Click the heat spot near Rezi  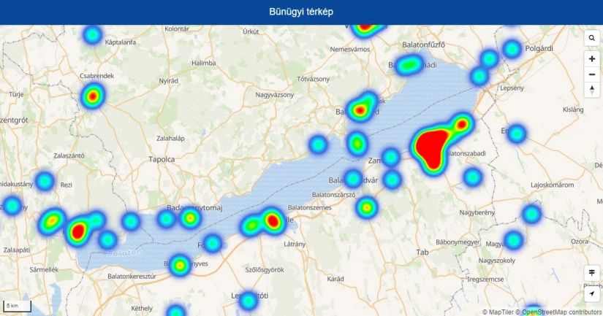coord(45,180)
